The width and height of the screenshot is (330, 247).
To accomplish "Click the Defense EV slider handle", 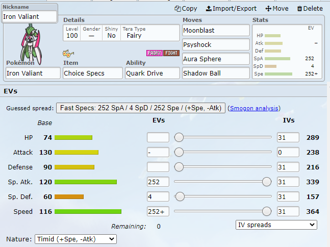I will [x=179, y=167].
